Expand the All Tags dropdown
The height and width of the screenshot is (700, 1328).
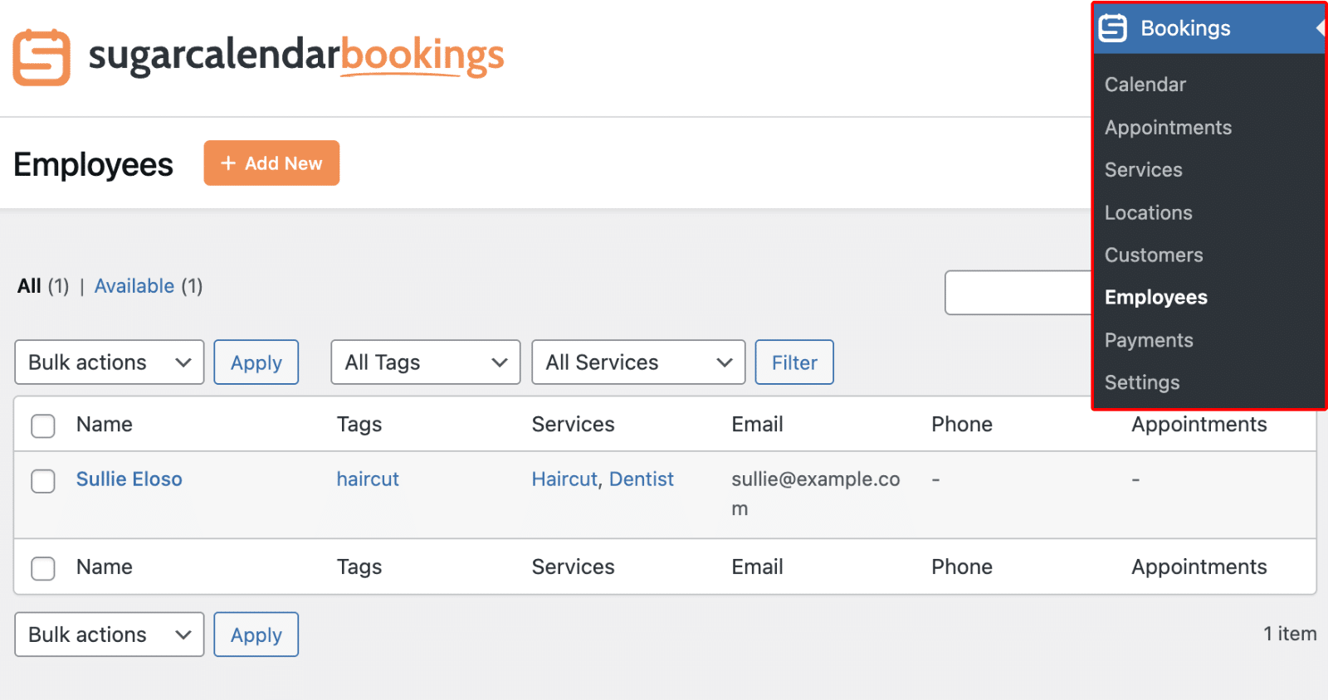click(425, 362)
